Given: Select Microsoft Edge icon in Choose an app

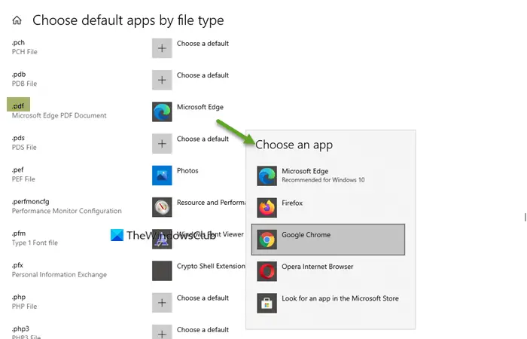Looking at the screenshot, I should click(267, 176).
